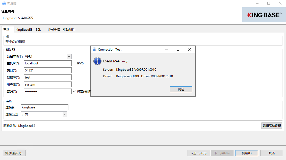286x160 pixels.
Task: Click the Server value KingbaseES V009R001C010
Action: pos(136,70)
